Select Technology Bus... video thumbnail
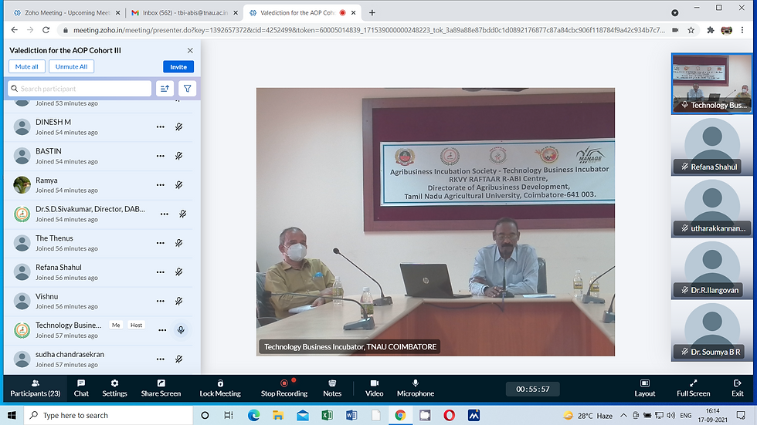Image resolution: width=757 pixels, height=425 pixels. click(711, 84)
